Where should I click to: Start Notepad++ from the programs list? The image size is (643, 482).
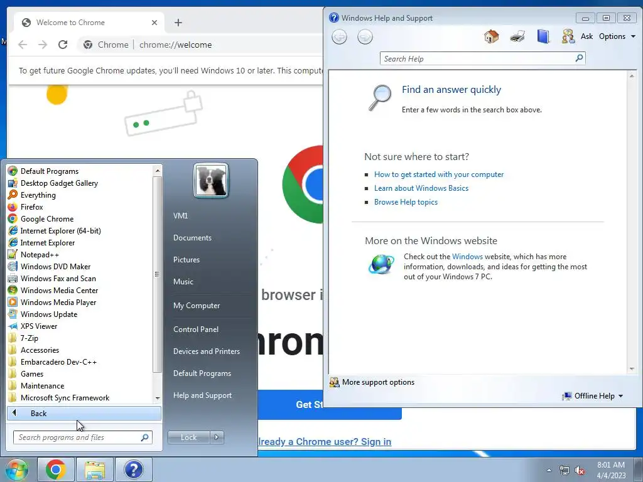point(40,255)
